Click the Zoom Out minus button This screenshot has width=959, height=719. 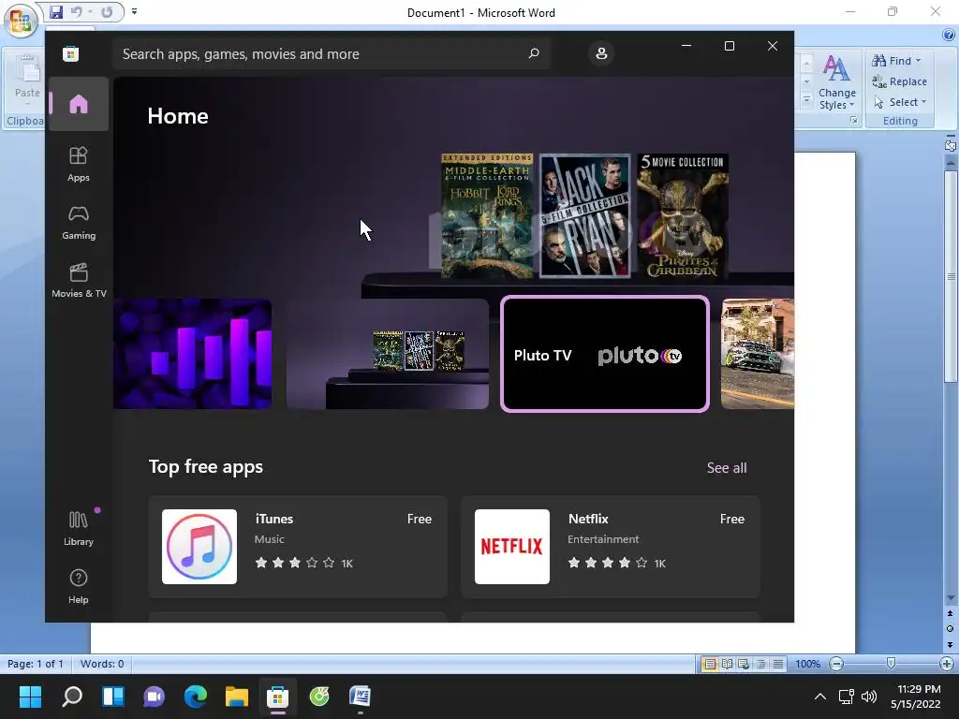(x=836, y=664)
